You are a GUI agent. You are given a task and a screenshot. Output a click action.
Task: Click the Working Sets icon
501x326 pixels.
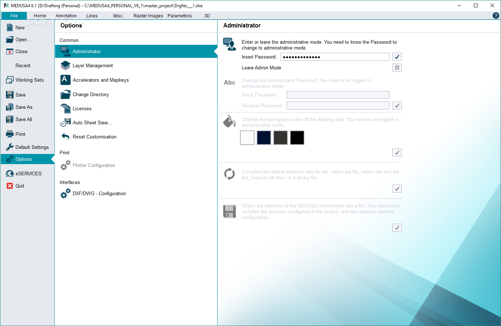coord(10,80)
